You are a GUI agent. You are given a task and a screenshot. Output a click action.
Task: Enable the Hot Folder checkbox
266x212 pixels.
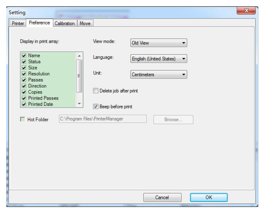[x=22, y=119]
